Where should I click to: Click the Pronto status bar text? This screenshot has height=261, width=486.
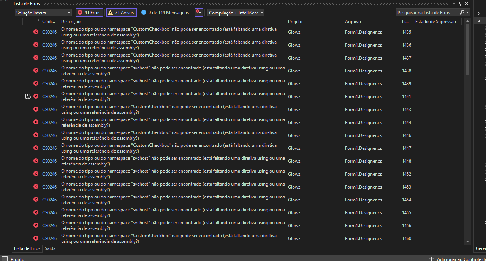pyautogui.click(x=17, y=259)
